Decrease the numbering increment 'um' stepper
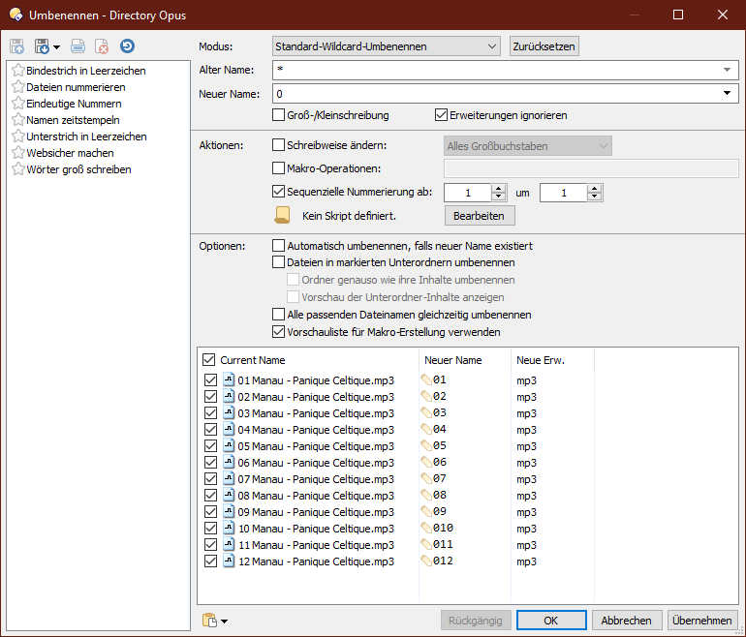The image size is (746, 637). click(x=594, y=197)
